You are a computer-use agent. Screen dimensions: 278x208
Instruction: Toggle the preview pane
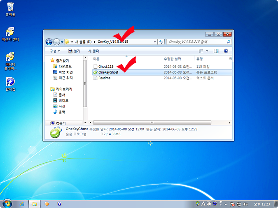(x=216, y=51)
